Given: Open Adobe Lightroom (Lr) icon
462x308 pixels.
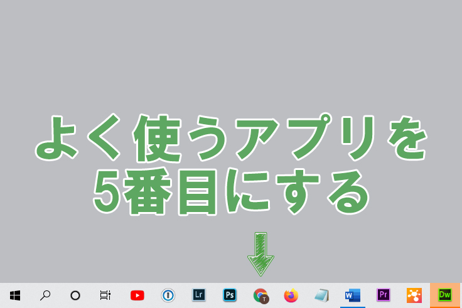Looking at the screenshot, I should [199, 295].
